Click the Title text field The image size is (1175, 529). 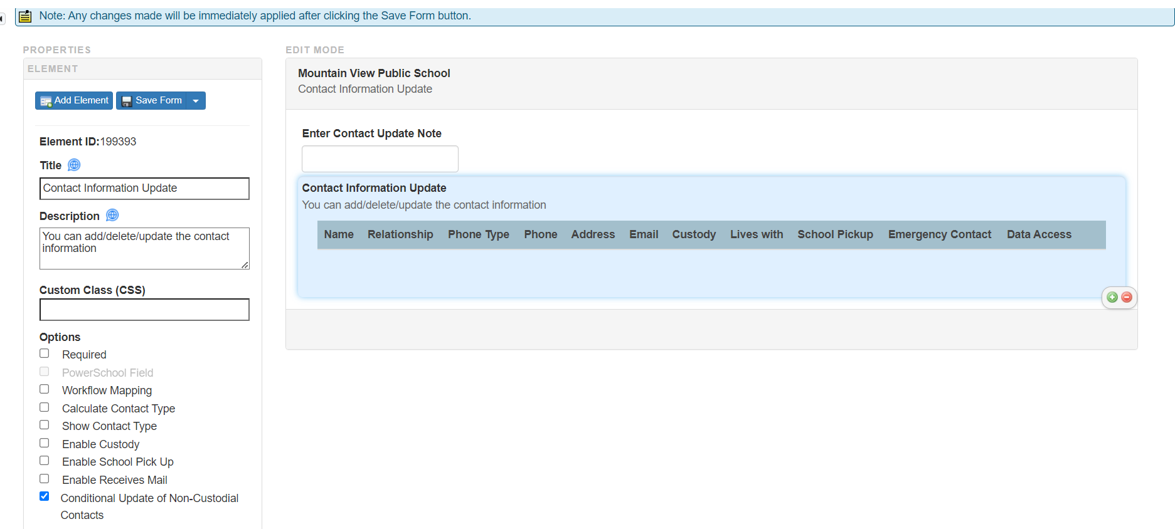pos(144,189)
